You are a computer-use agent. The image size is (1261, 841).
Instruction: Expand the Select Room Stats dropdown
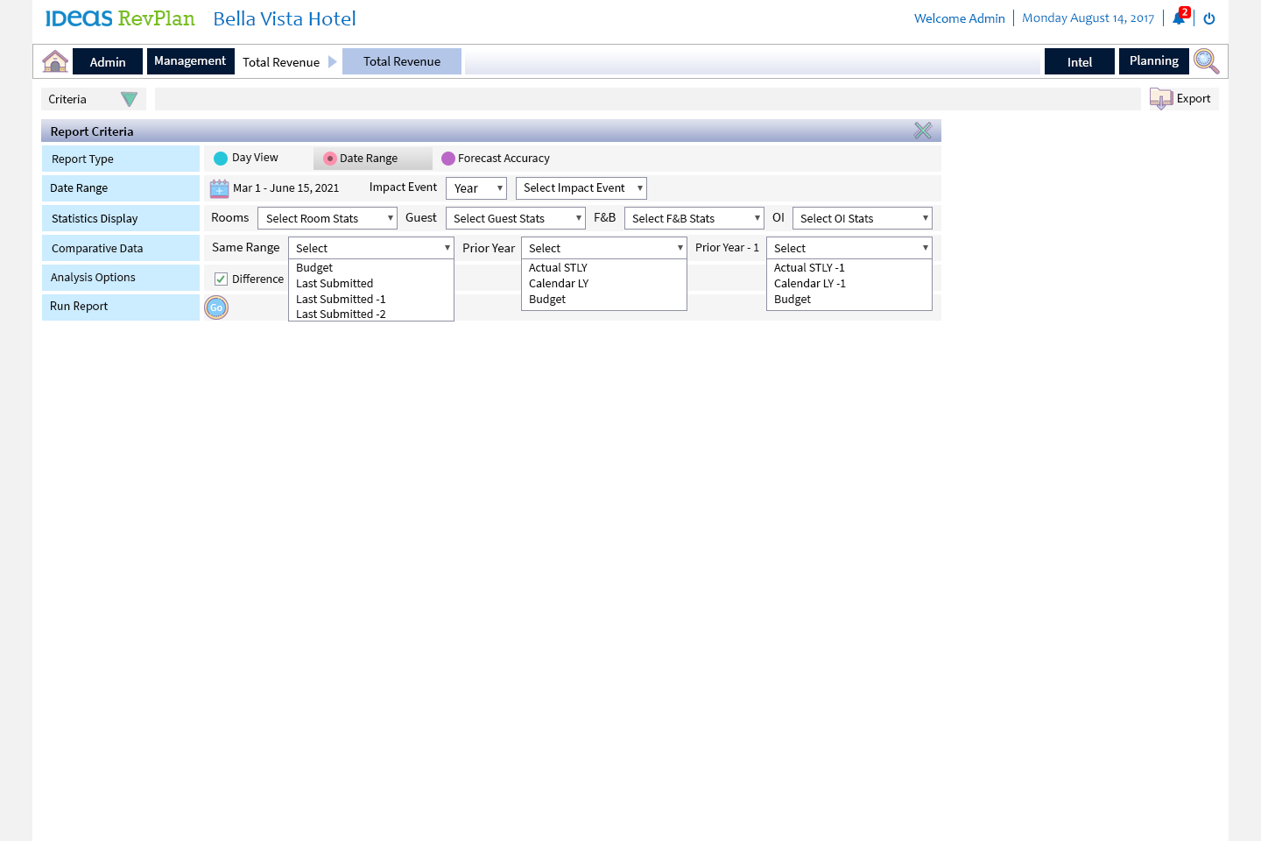(328, 218)
